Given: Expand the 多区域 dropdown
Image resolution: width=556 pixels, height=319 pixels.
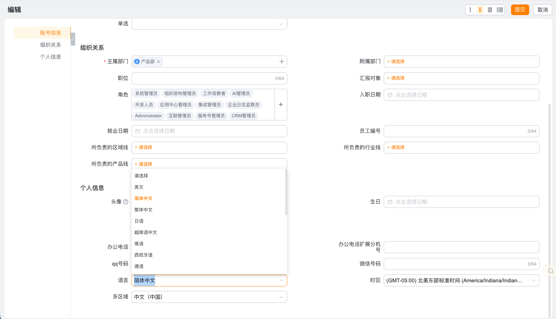Looking at the screenshot, I should [x=209, y=297].
